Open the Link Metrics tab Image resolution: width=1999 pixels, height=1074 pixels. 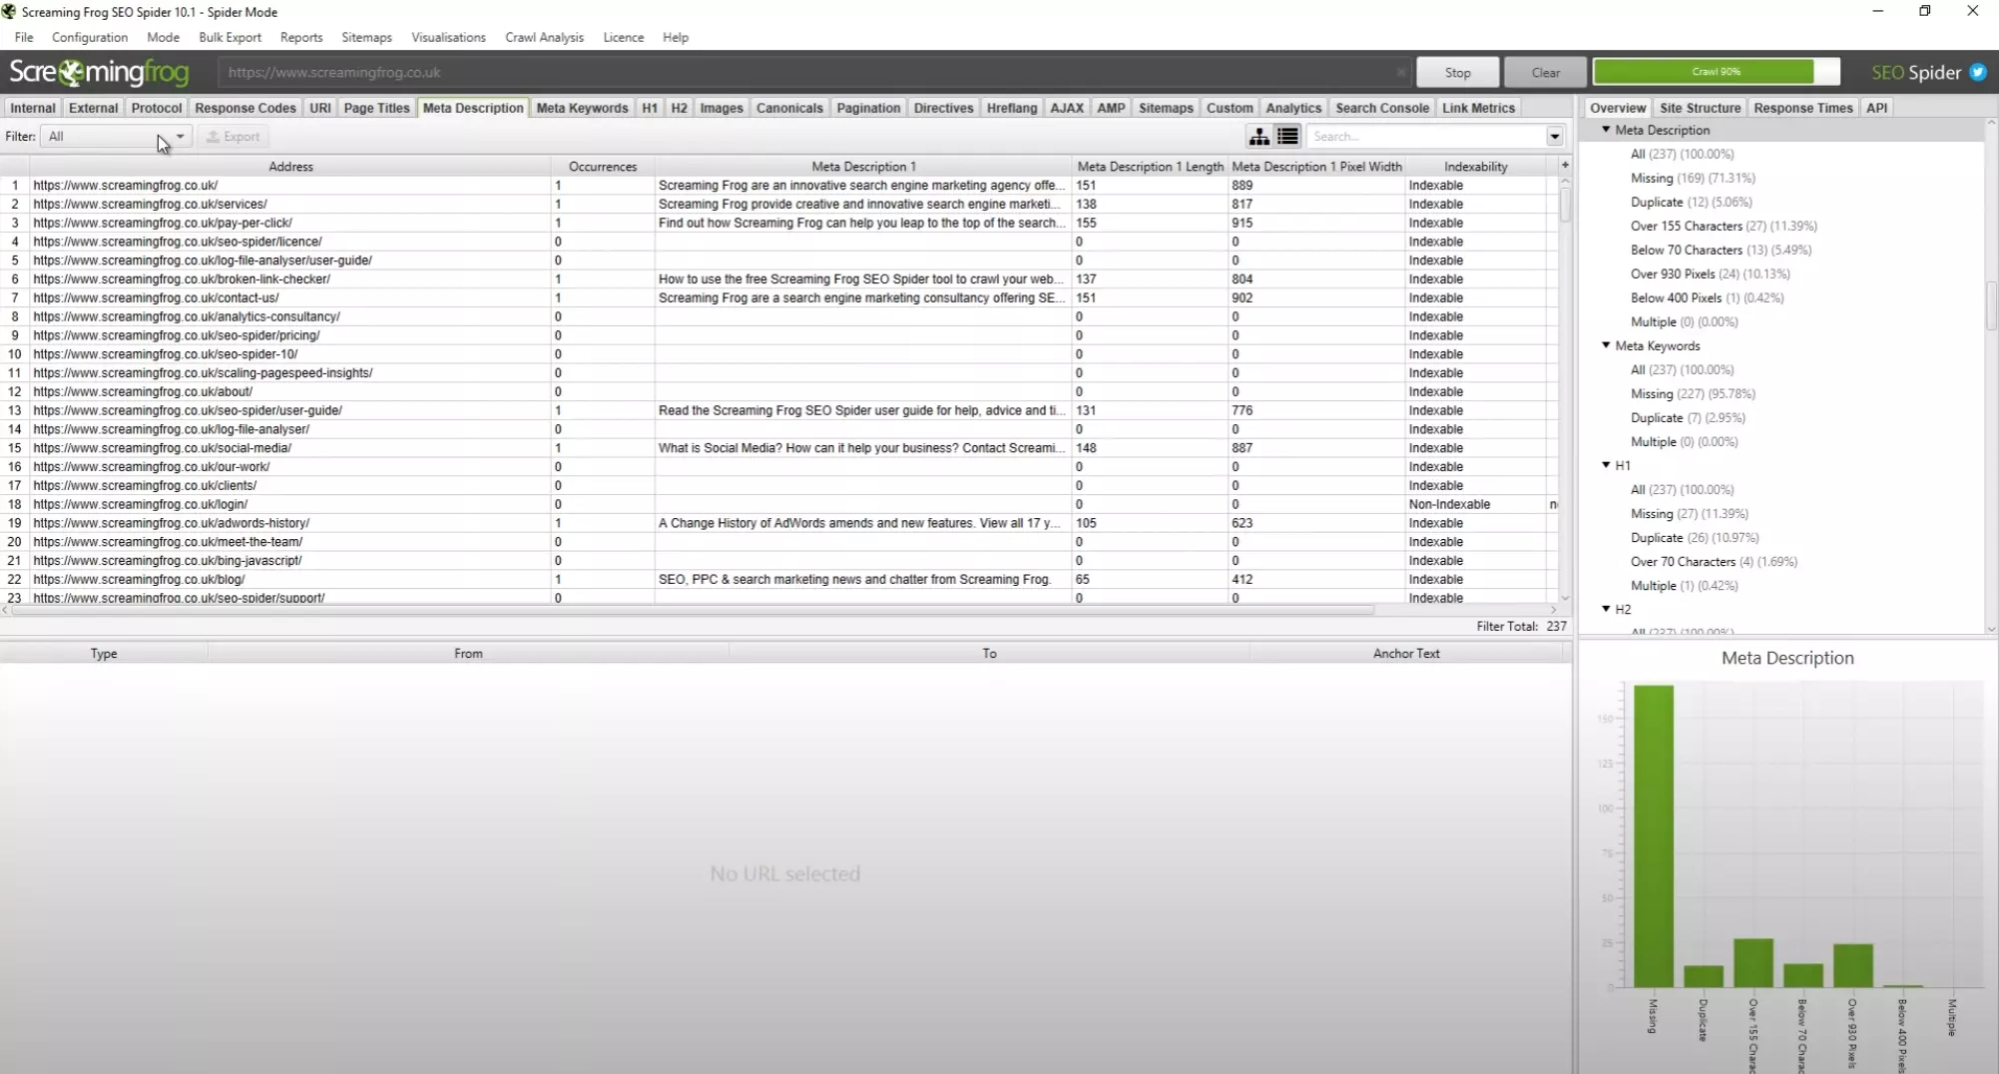[1478, 108]
